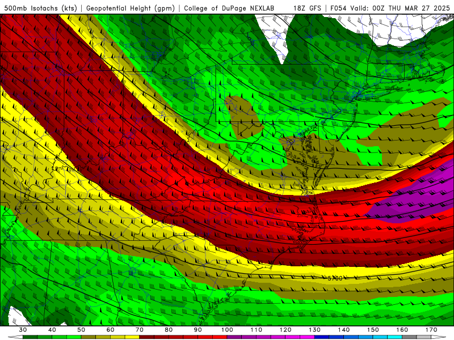Click the purple swatch just right of 100
The height and width of the screenshot is (340, 454).
coord(234,337)
